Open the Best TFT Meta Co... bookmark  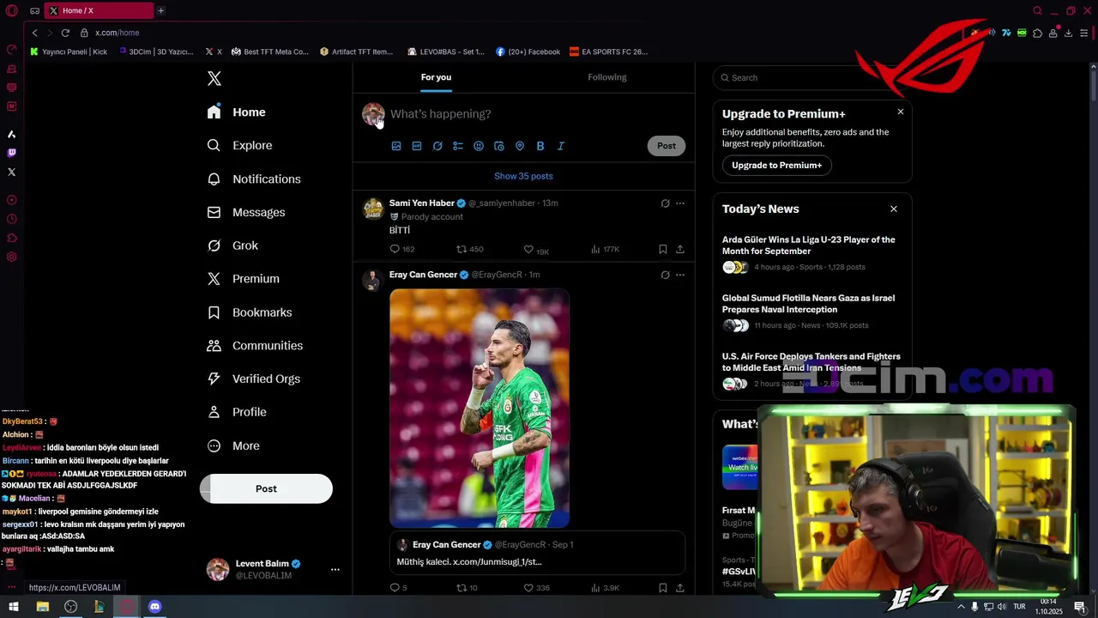pyautogui.click(x=270, y=51)
